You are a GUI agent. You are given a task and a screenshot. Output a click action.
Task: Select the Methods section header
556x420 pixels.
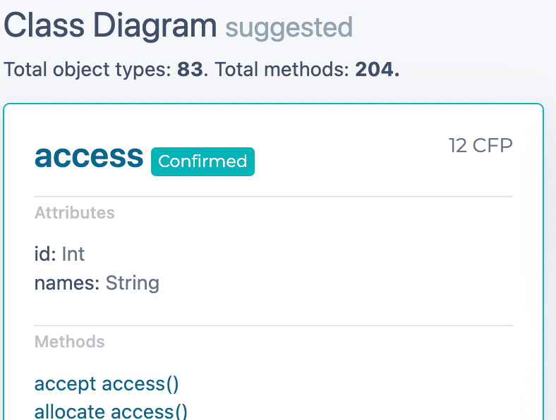(69, 342)
